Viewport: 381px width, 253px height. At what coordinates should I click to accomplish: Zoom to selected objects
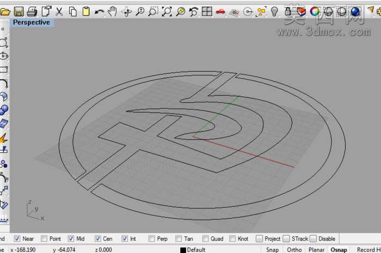180,11
